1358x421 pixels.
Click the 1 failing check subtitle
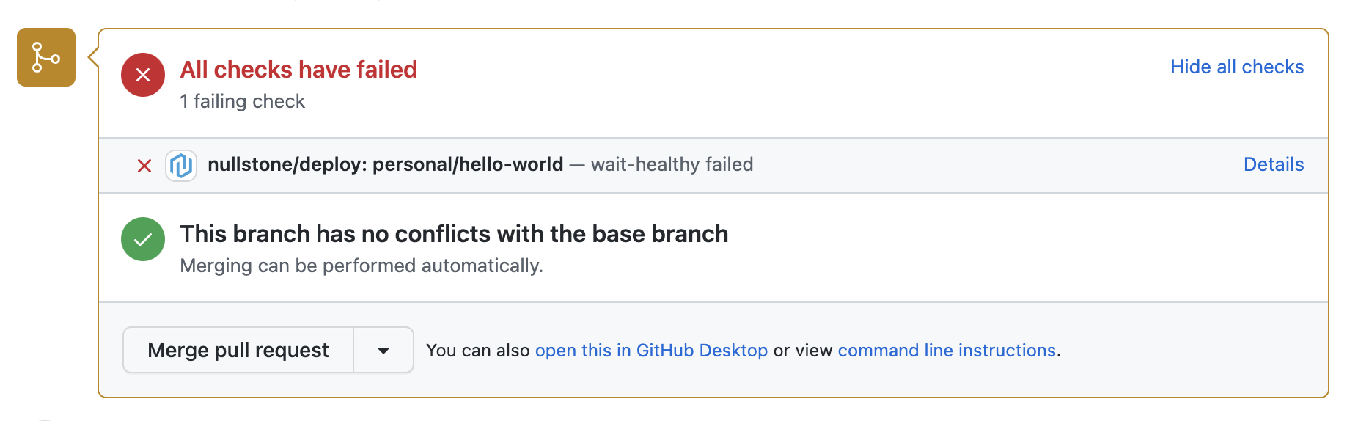[242, 101]
